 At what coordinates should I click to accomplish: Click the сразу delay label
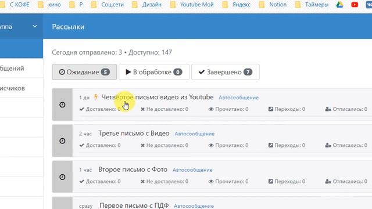pos(86,206)
